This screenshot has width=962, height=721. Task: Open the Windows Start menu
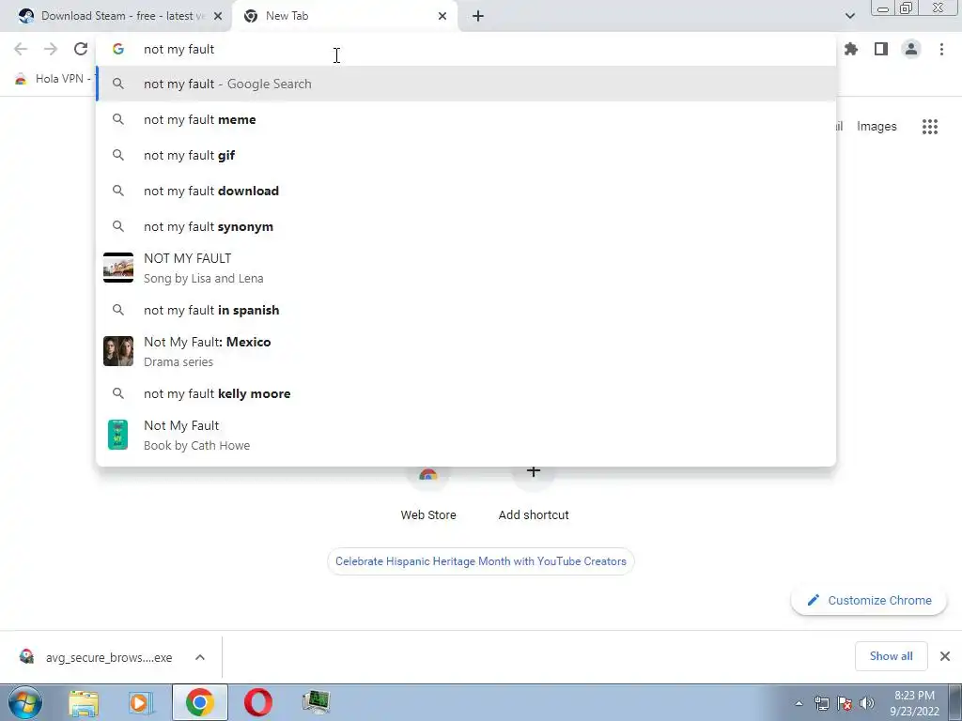[x=25, y=702]
